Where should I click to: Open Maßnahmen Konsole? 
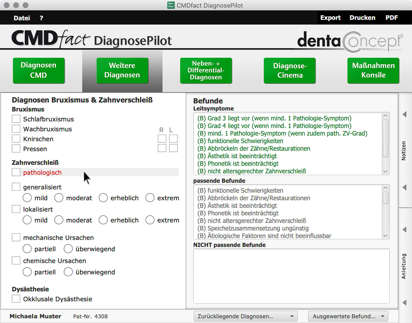[373, 70]
